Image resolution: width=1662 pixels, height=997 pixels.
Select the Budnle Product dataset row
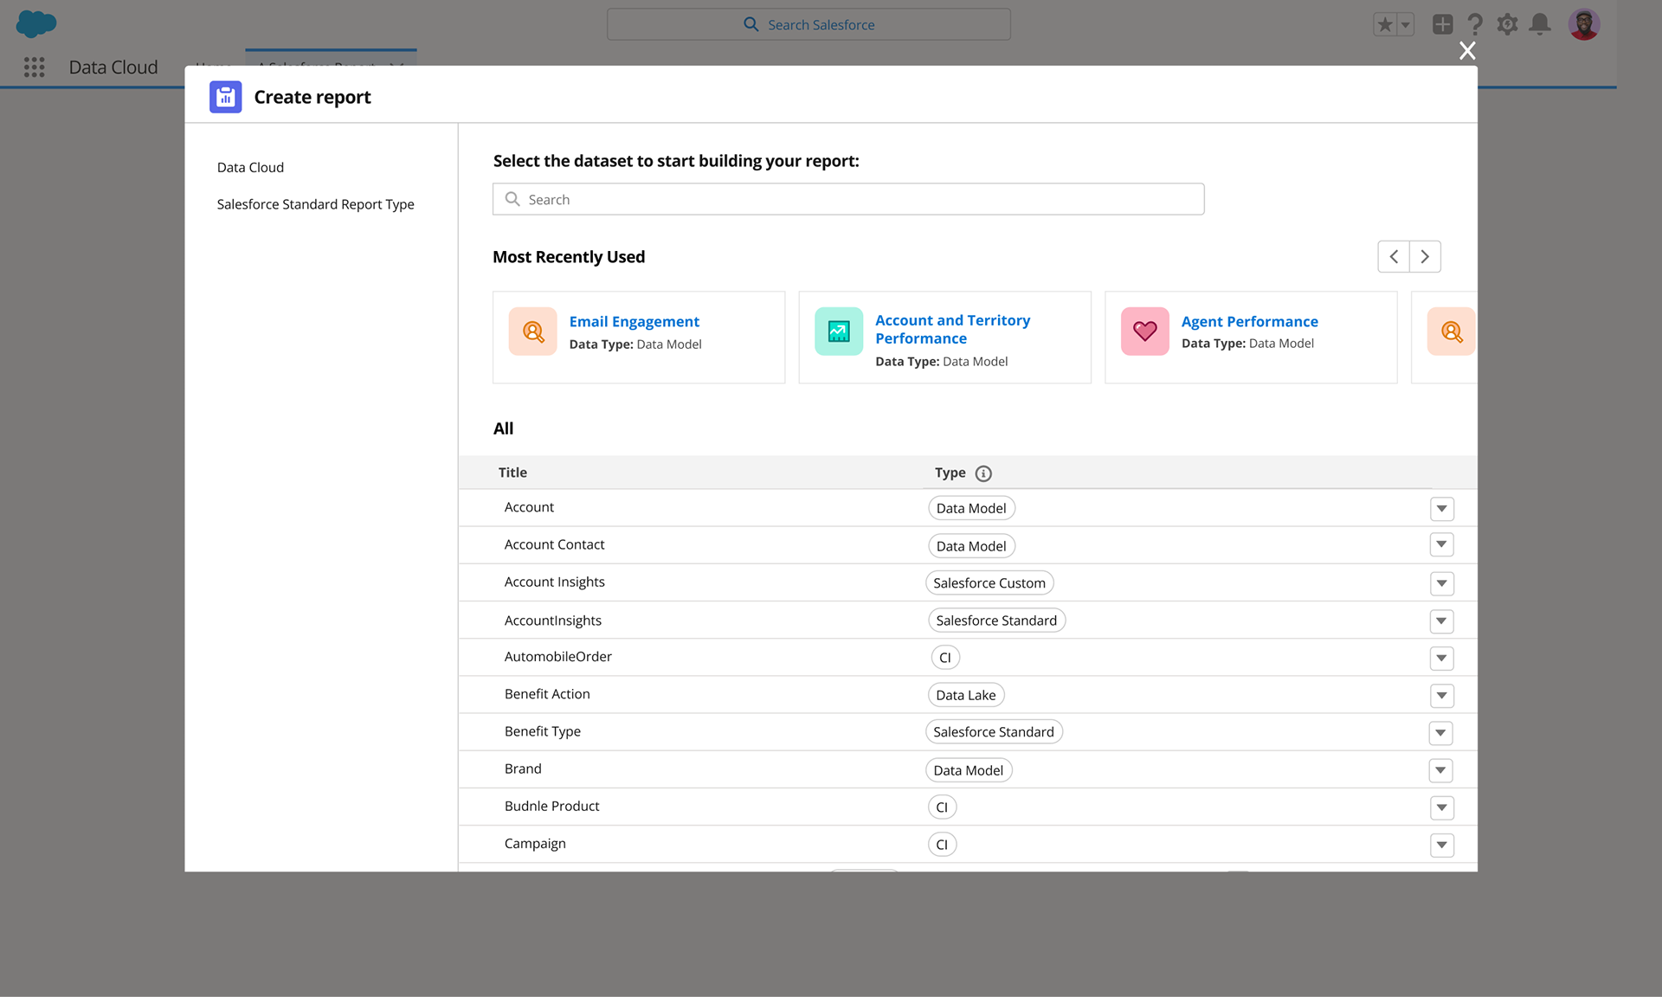pos(968,807)
